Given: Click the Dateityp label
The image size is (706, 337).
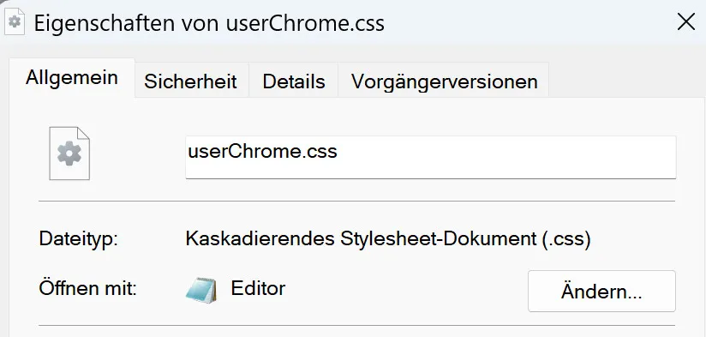Looking at the screenshot, I should pos(78,238).
